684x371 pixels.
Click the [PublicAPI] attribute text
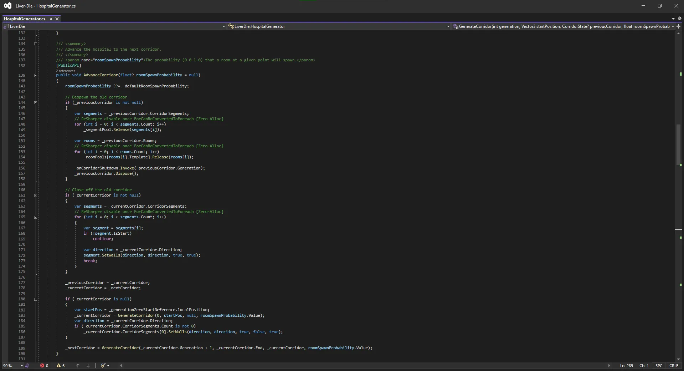[68, 66]
